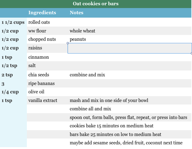
Task: Select the 'peanuts' note cell
Action: click(x=78, y=39)
